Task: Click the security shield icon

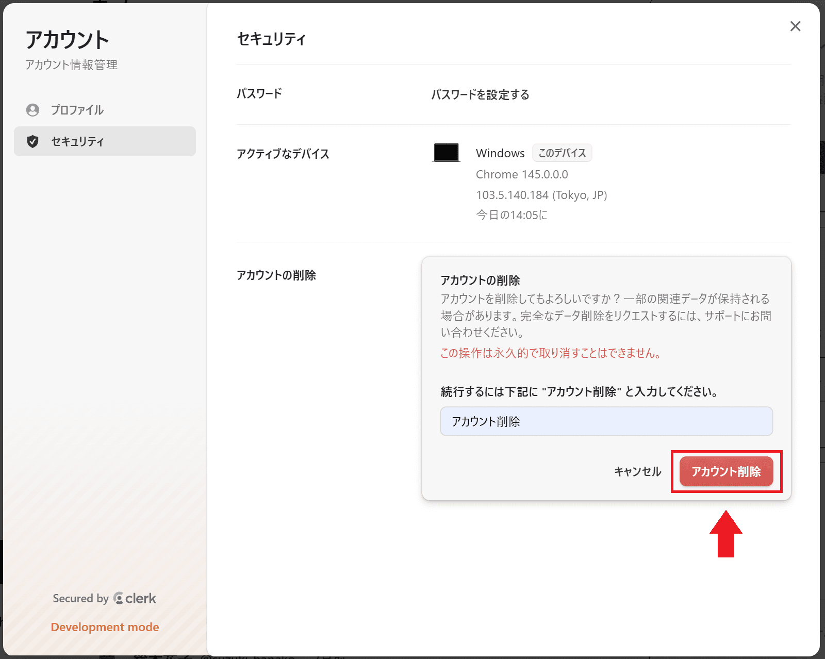Action: click(33, 141)
